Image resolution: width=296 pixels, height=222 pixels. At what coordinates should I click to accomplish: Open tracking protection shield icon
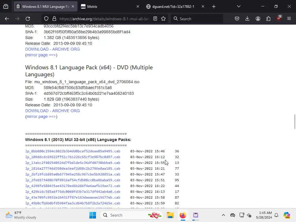(x=46, y=19)
